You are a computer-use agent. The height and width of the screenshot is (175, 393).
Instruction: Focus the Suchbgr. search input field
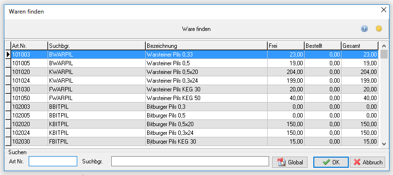190,161
